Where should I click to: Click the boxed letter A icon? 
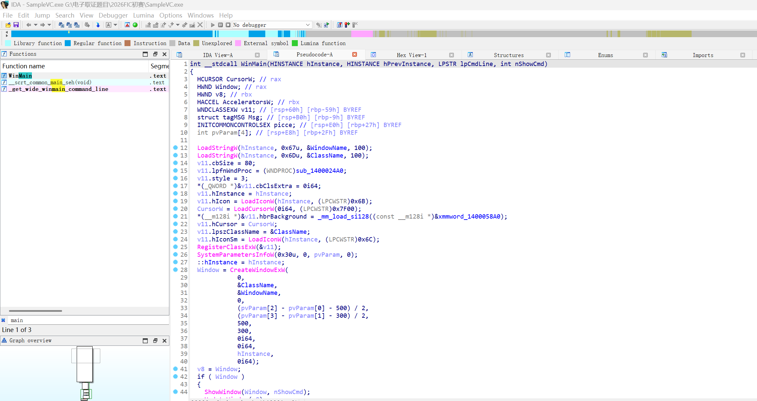point(109,25)
